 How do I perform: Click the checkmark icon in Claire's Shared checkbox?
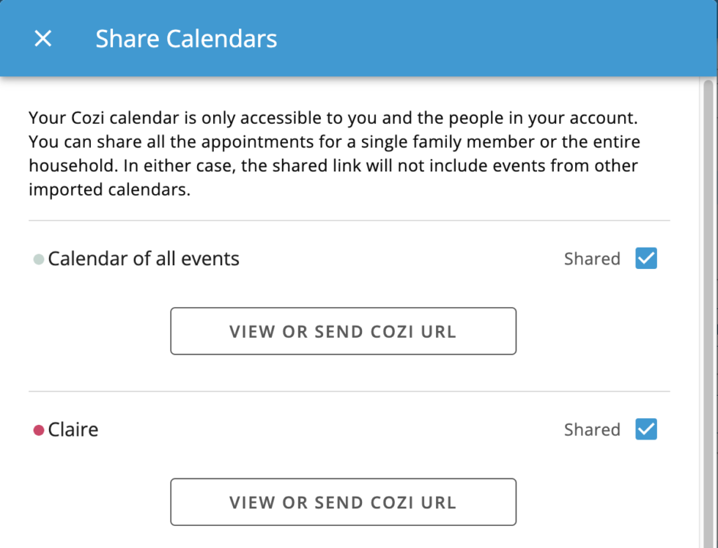click(x=645, y=429)
